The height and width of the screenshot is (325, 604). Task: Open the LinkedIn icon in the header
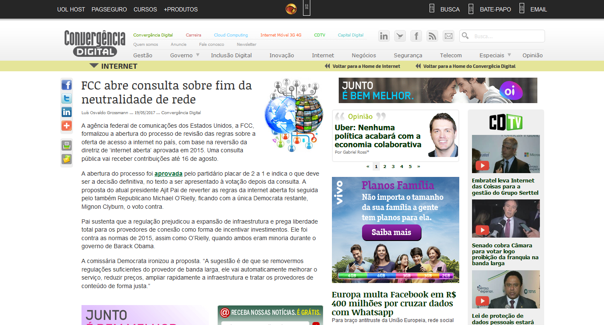point(384,36)
